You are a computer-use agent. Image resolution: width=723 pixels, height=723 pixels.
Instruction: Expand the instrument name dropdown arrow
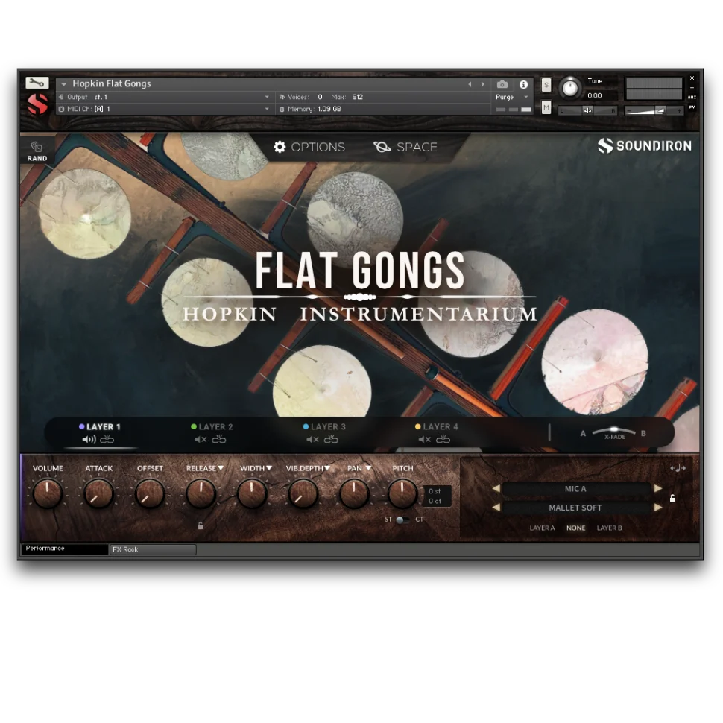pyautogui.click(x=63, y=84)
